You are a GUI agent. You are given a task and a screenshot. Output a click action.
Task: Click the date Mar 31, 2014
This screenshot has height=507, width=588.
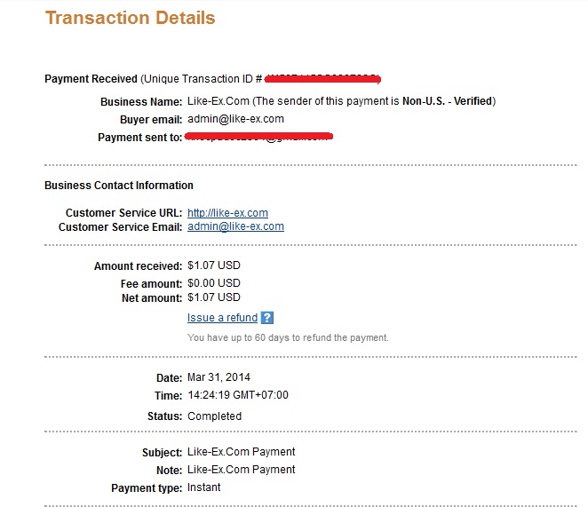(219, 377)
